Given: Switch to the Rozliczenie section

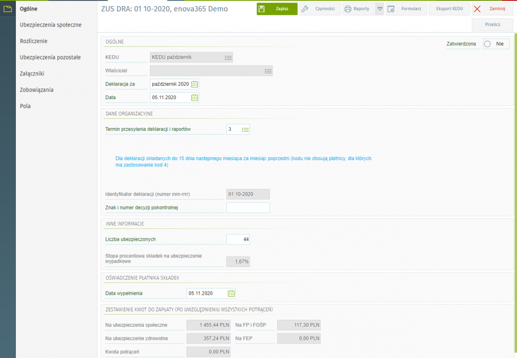Looking at the screenshot, I should 34,41.
